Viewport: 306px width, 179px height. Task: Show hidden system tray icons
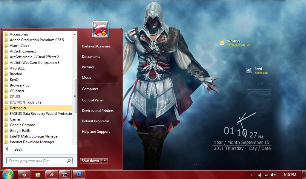tap(252, 175)
